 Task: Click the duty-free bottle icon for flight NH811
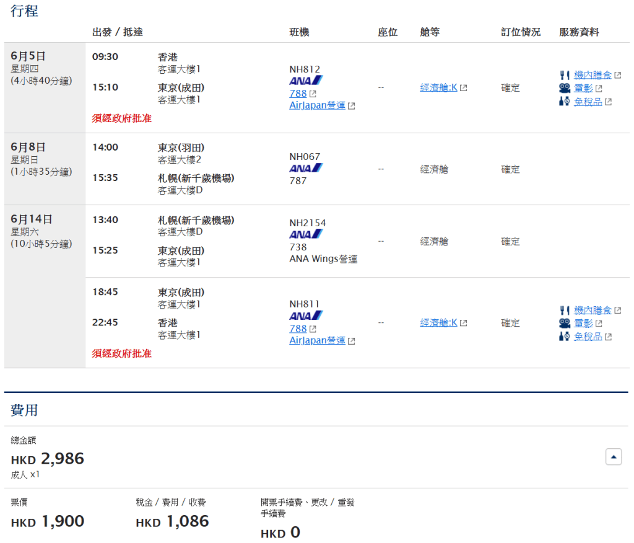pos(564,337)
